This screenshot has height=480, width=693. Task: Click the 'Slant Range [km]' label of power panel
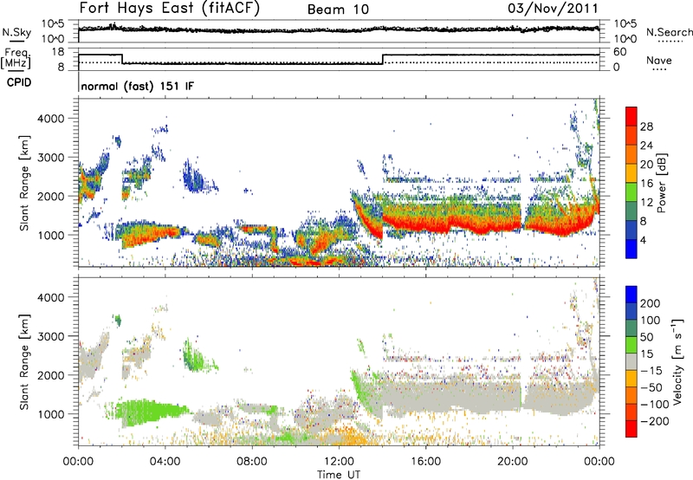(24, 183)
